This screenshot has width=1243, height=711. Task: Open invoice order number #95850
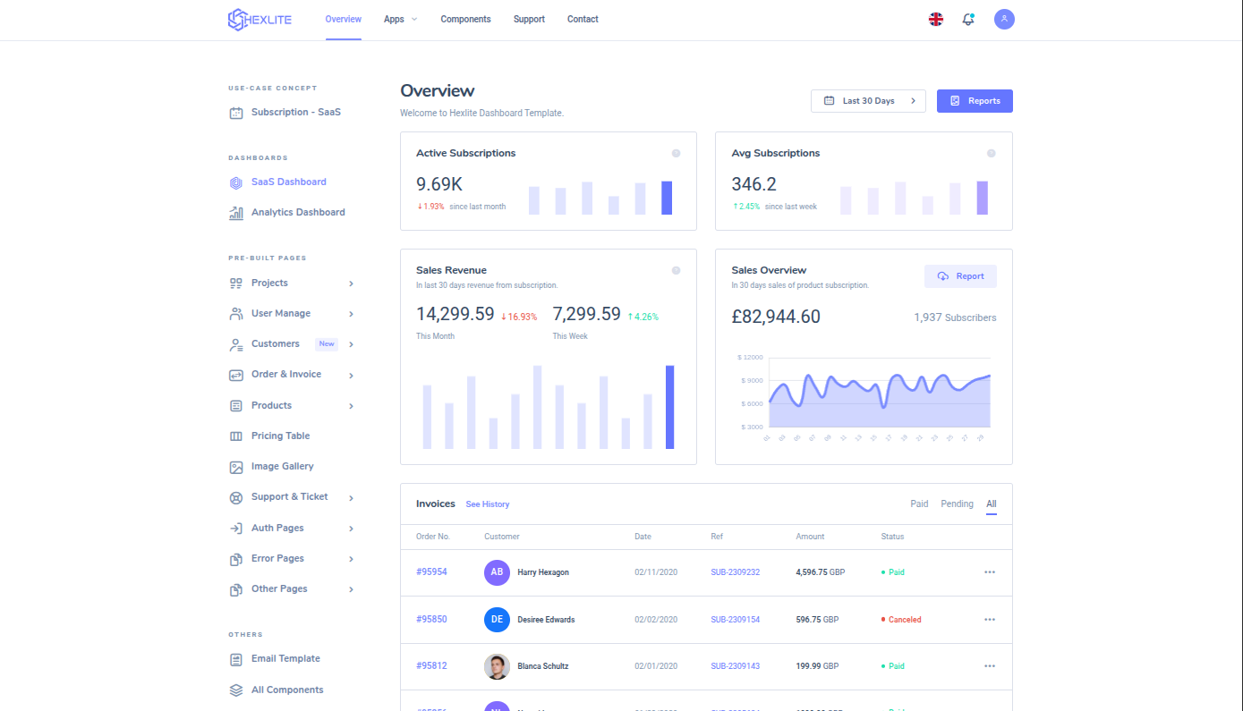(431, 619)
